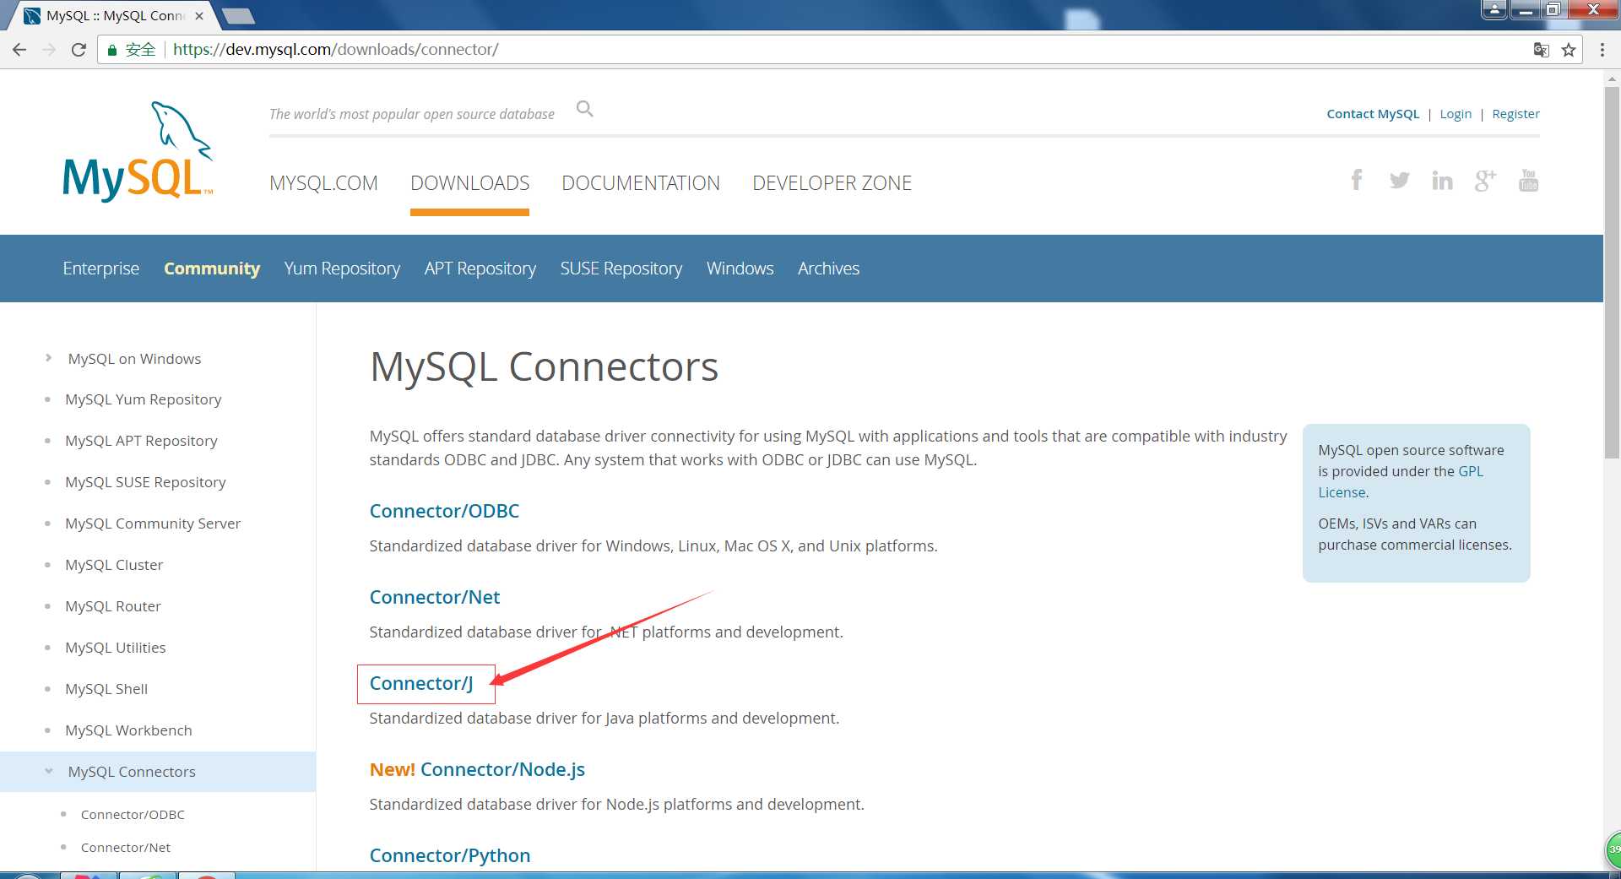Open MySQL APT Repository sidebar link
This screenshot has height=879, width=1621.
click(x=141, y=441)
